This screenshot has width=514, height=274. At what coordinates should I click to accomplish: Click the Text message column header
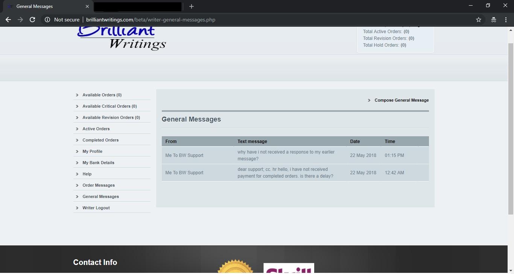point(252,142)
